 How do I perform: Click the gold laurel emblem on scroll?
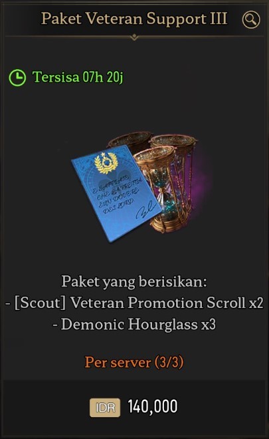pos(106,163)
